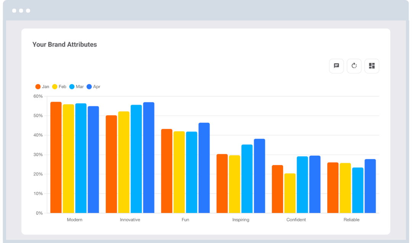Select the Apr bar for Fun
The image size is (412, 243).
[204, 168]
